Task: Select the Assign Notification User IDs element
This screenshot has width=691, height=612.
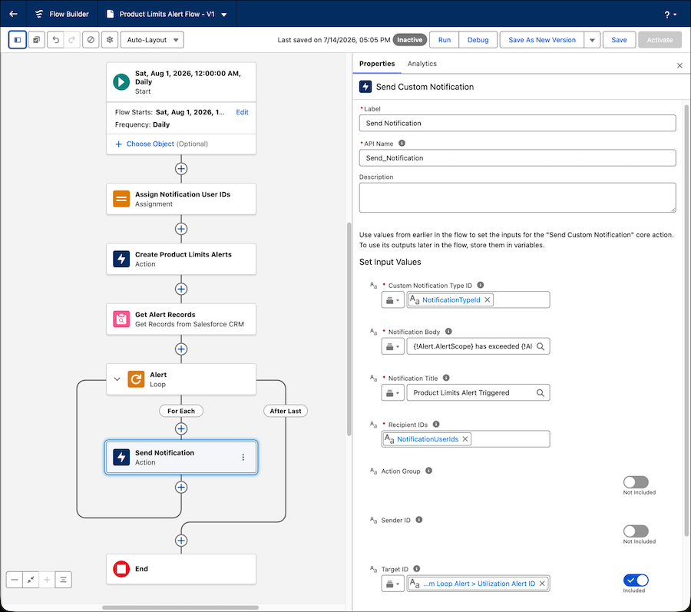Action: [x=181, y=199]
